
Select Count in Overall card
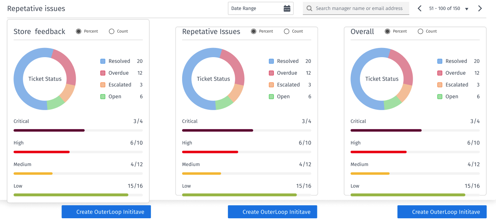pyautogui.click(x=421, y=31)
